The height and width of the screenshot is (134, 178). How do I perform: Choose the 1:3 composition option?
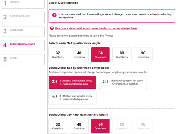tap(73, 98)
